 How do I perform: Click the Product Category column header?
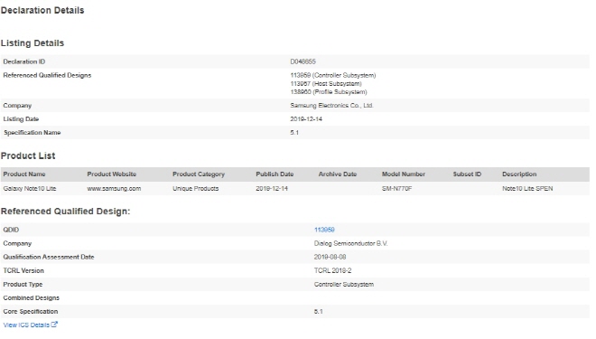(199, 174)
